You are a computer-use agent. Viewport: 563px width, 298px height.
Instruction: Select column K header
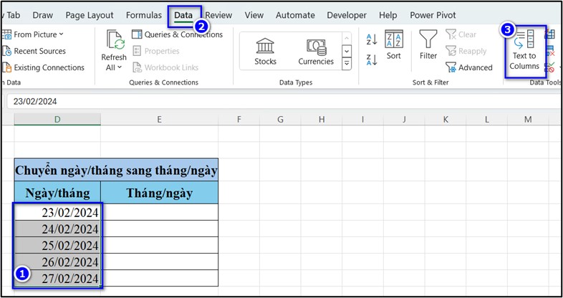coord(446,120)
